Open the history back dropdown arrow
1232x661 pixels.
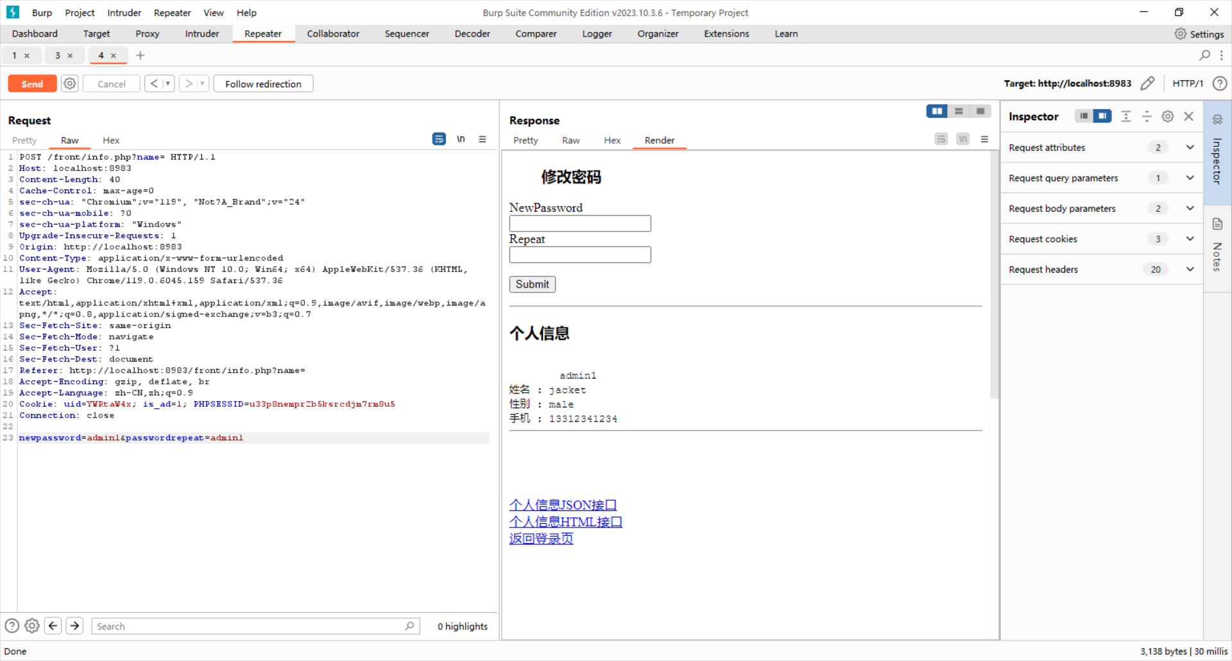pos(168,83)
